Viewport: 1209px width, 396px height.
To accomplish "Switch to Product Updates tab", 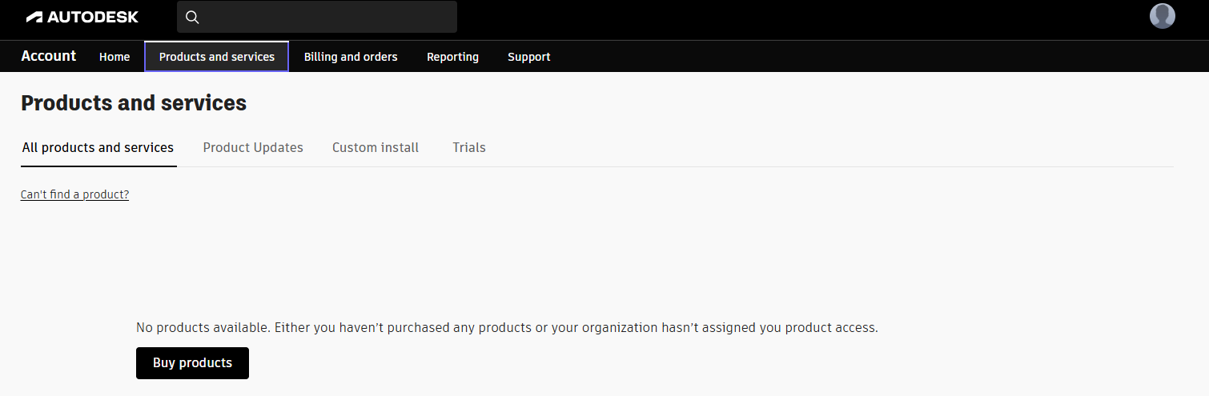I will 253,148.
